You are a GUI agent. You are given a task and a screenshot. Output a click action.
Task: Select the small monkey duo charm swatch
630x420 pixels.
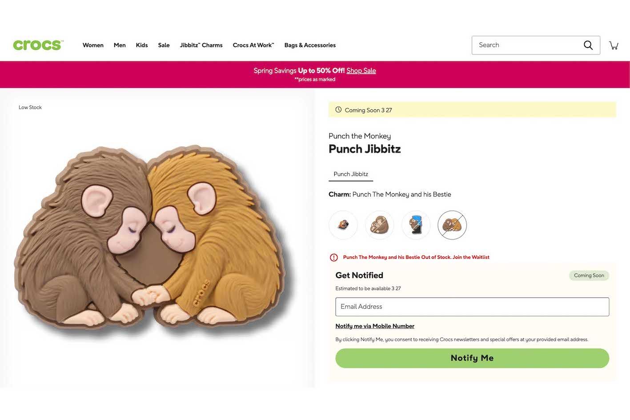343,225
